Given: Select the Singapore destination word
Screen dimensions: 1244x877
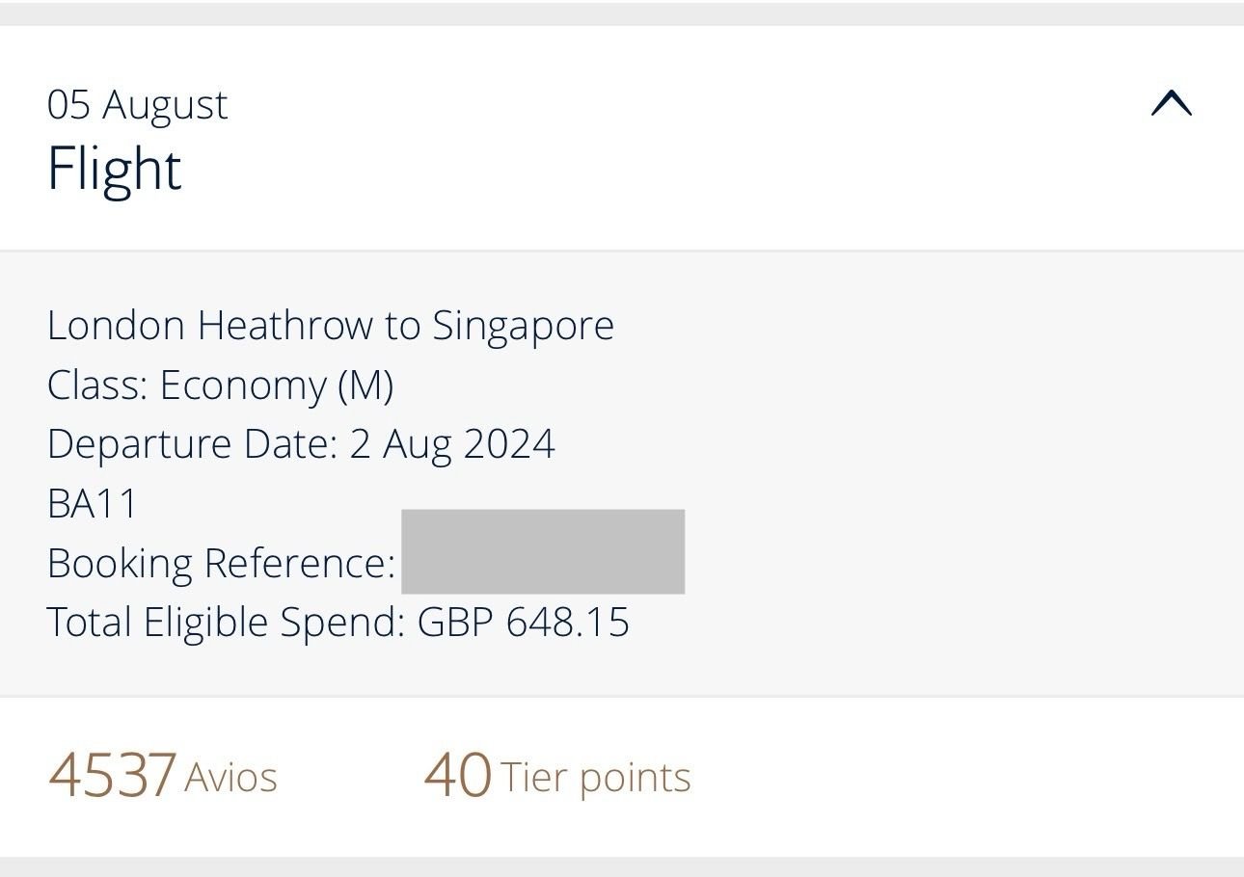Looking at the screenshot, I should [x=523, y=326].
